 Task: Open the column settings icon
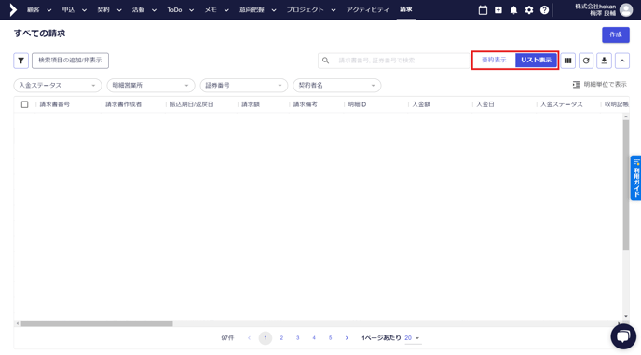(x=567, y=61)
